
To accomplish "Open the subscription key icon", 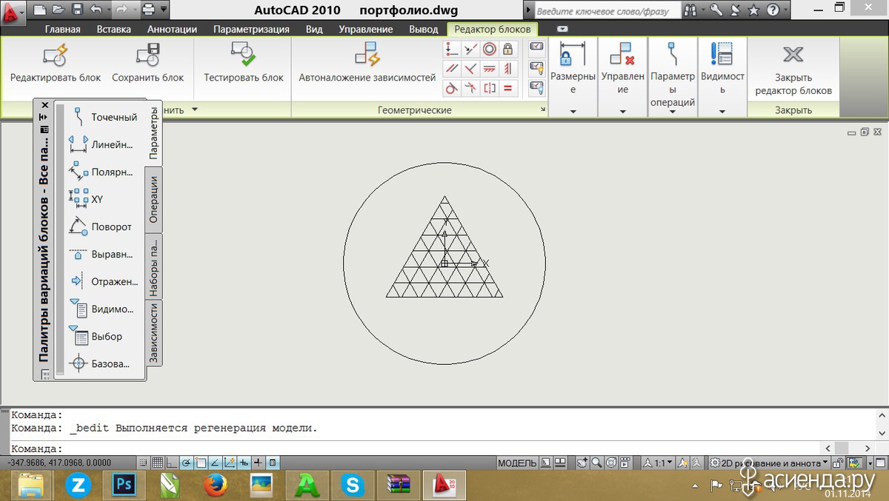I will 716,10.
